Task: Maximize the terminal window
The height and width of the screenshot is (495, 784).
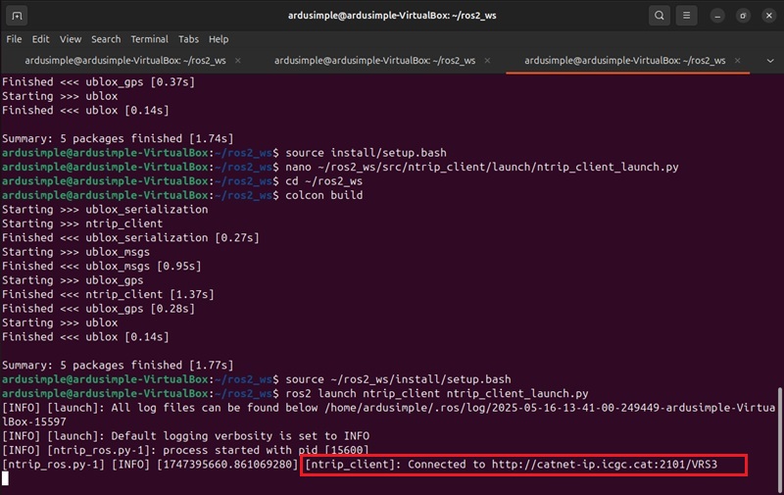Action: pyautogui.click(x=743, y=16)
